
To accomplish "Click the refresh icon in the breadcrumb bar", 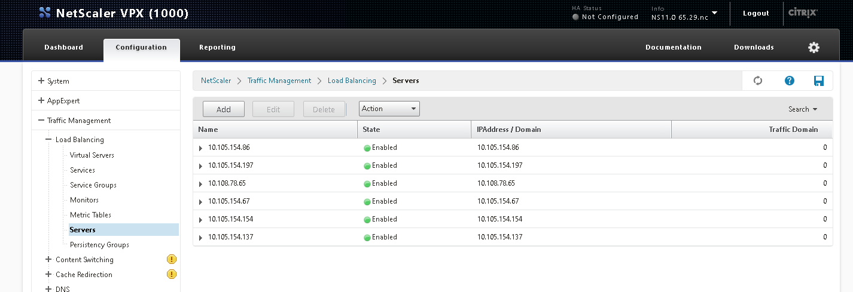I will click(758, 81).
